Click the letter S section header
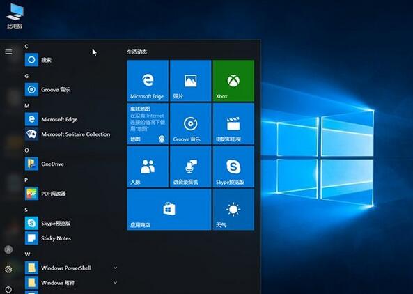Image resolution: width=413 pixels, height=294 pixels. click(x=26, y=210)
